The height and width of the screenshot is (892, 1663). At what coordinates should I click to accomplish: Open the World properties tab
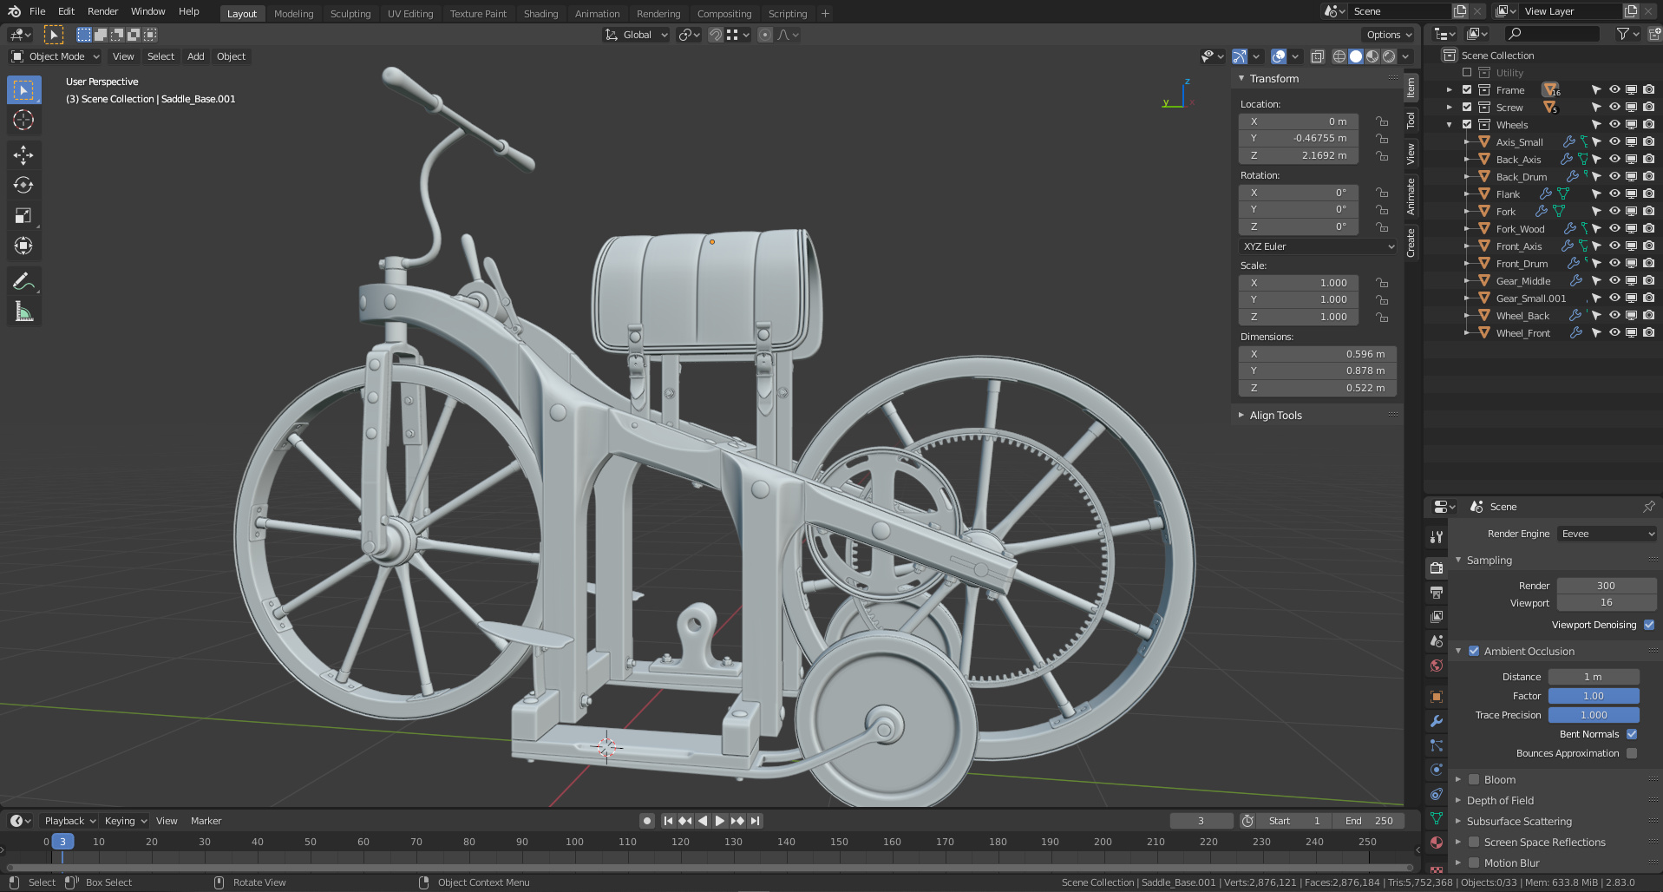tap(1437, 666)
